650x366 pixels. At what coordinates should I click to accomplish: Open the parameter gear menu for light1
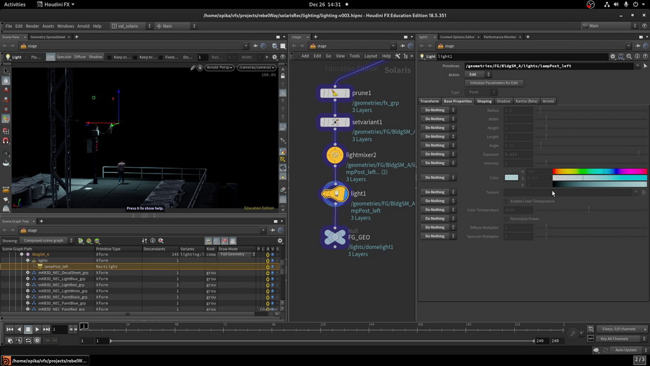coord(613,57)
